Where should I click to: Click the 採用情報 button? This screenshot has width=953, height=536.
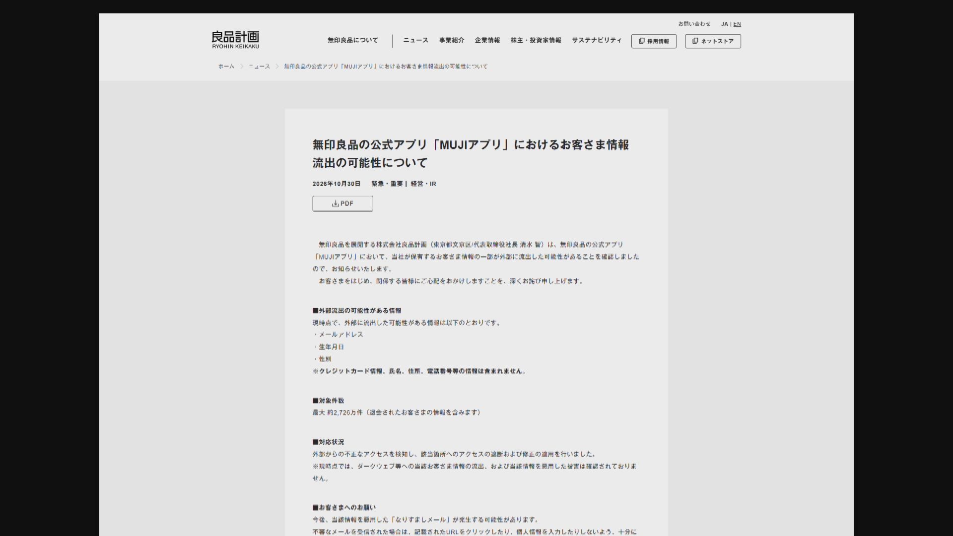tap(654, 41)
